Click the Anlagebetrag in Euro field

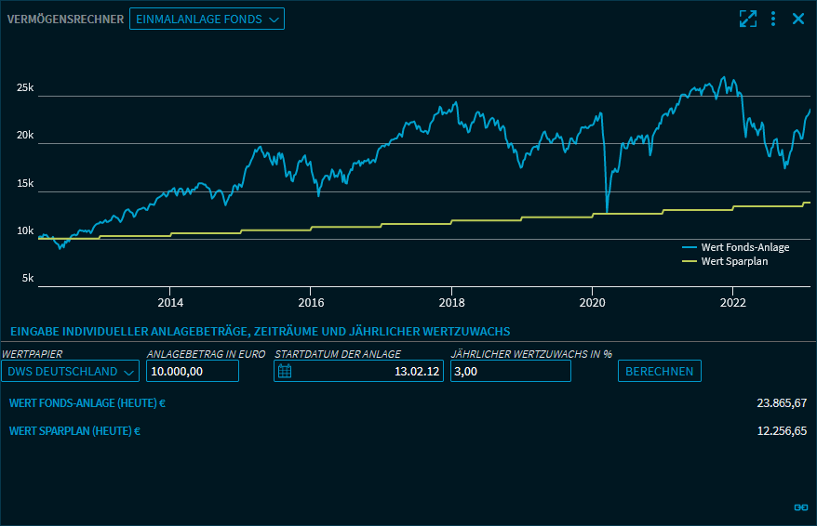point(192,372)
